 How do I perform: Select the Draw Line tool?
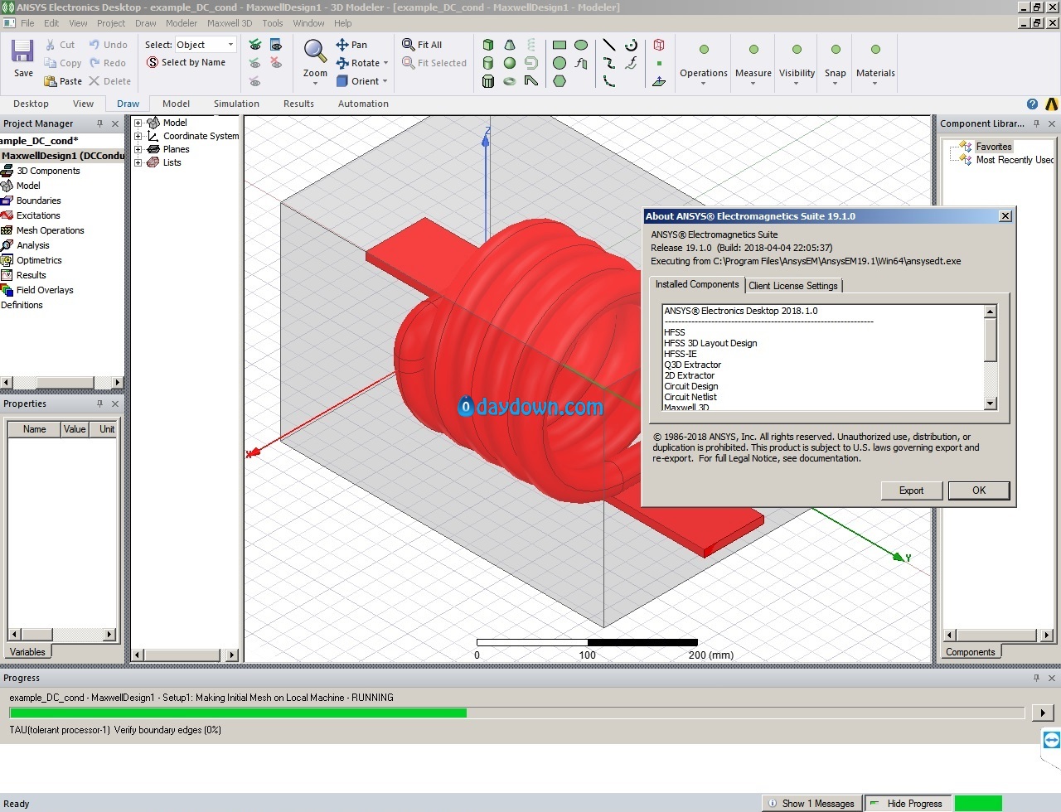tap(609, 45)
